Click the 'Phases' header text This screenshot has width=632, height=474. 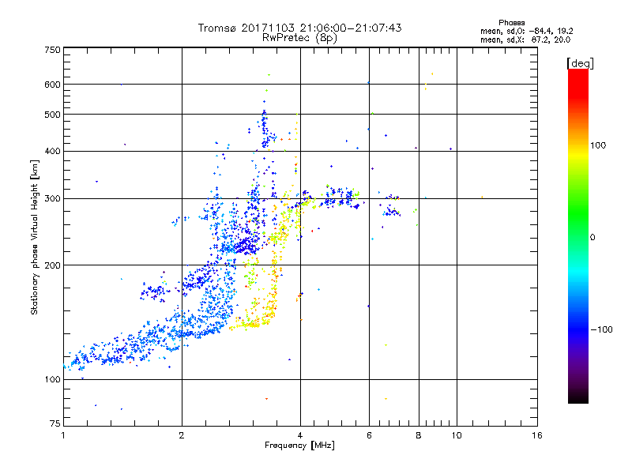coord(511,23)
